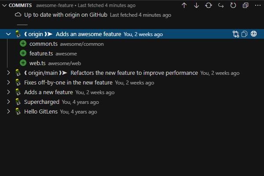This screenshot has height=176, width=264.
Task: Open commit on remote globe icon
Action: click(254, 34)
